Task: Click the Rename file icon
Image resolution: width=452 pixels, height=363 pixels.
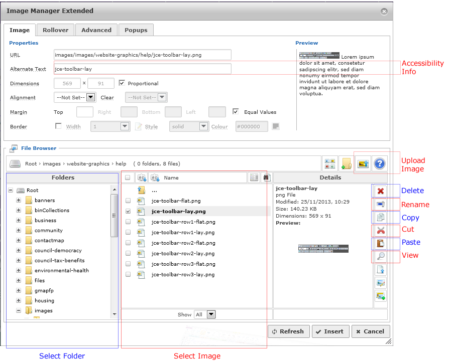Action: [x=381, y=204]
